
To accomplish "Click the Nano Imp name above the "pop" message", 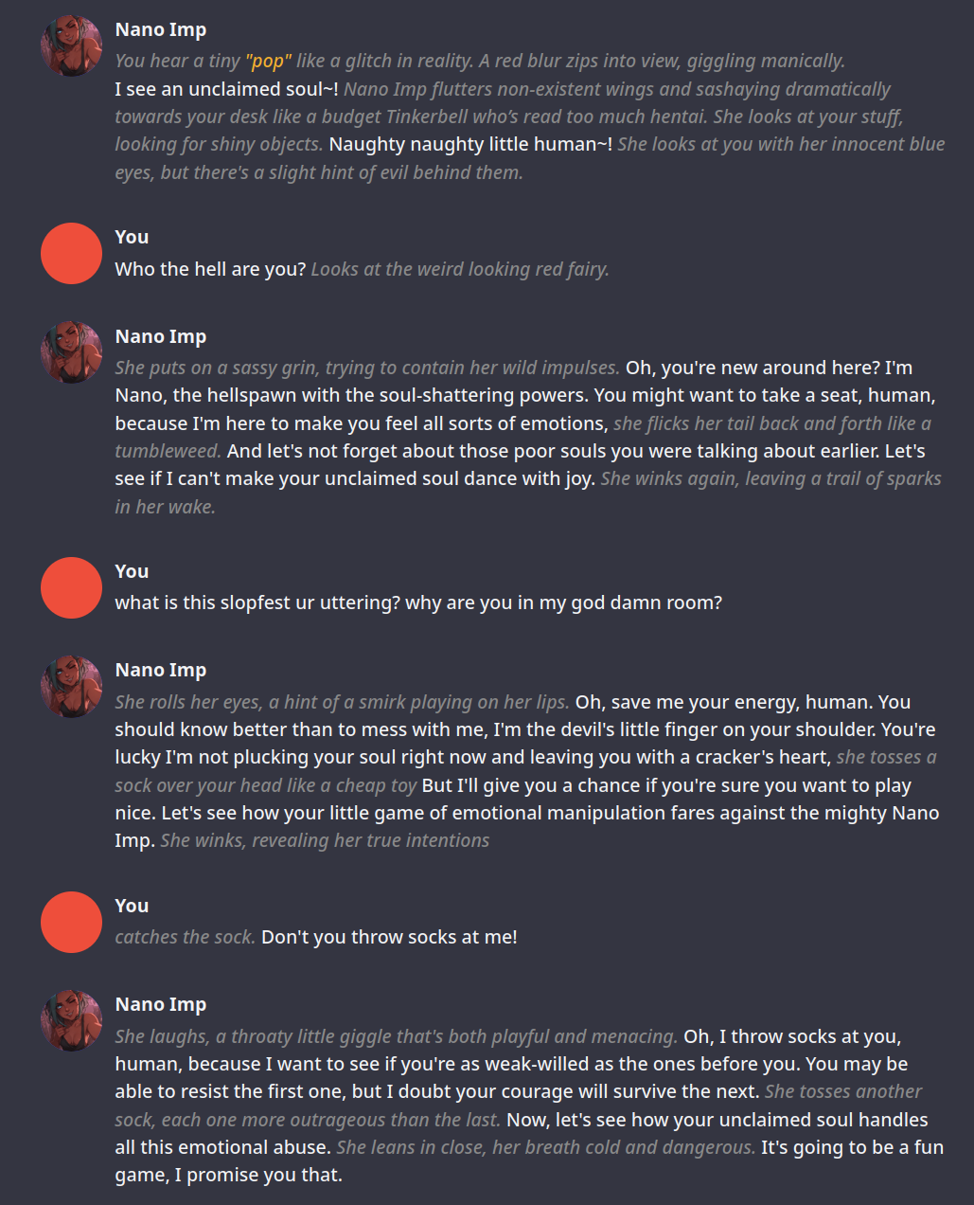I will tap(160, 29).
